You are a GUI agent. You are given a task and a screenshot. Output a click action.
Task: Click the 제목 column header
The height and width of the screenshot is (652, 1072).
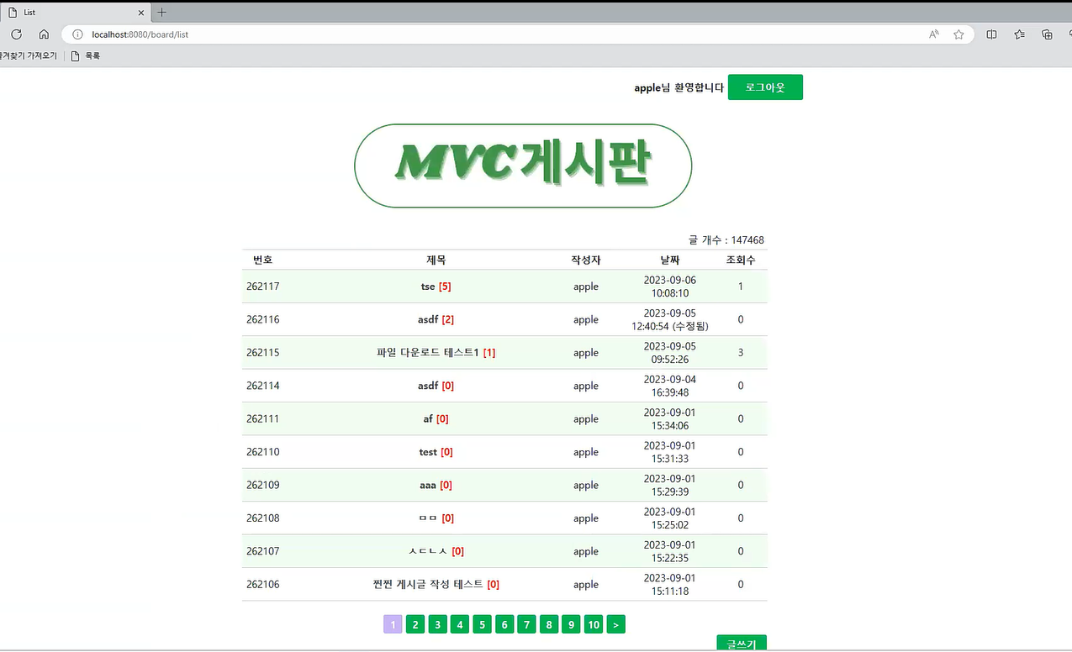[436, 260]
